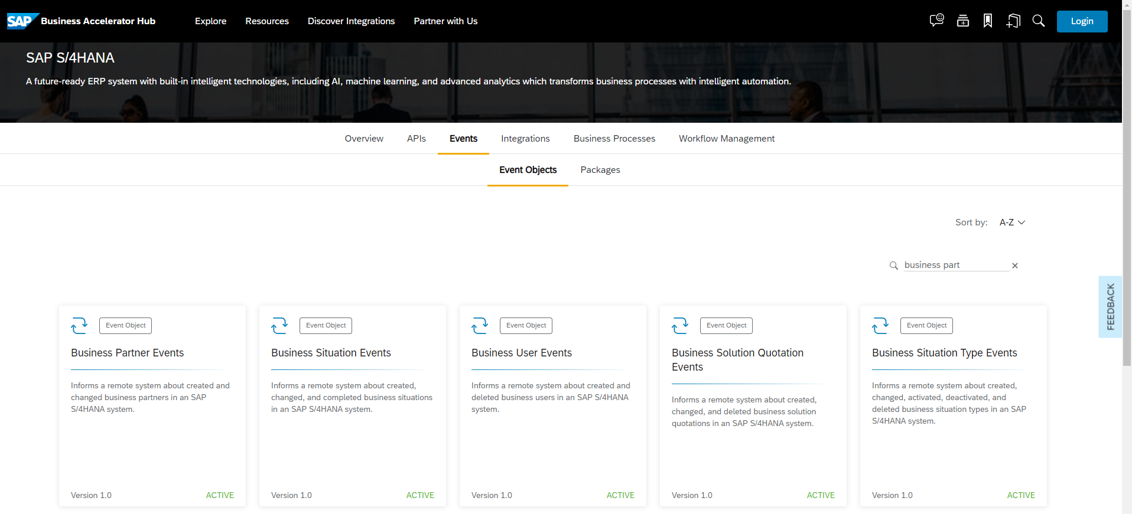The height and width of the screenshot is (514, 1132).
Task: Click Event Object tag on Business Partner card
Action: [126, 326]
